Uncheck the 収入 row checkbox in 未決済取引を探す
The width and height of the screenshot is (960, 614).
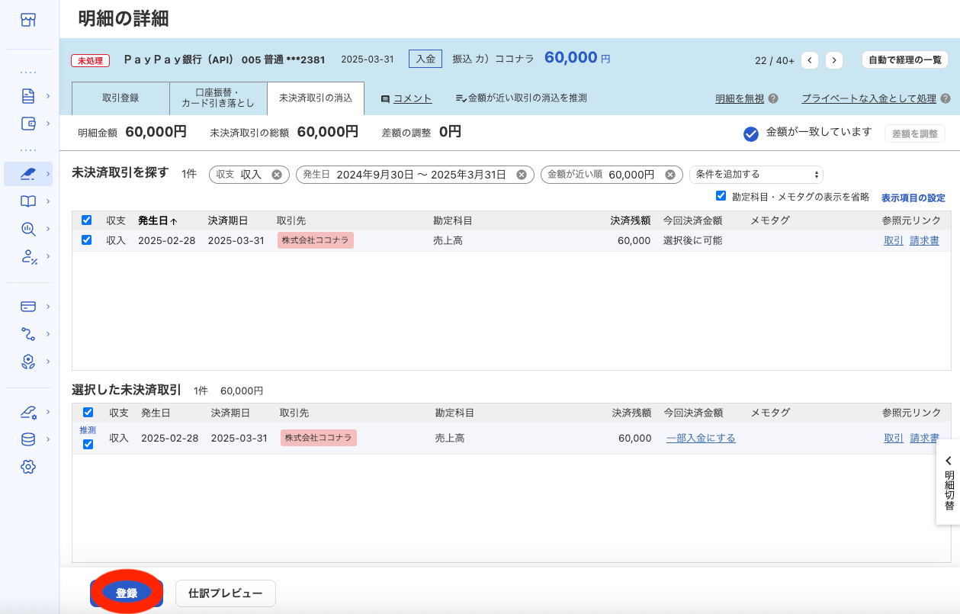coord(88,239)
